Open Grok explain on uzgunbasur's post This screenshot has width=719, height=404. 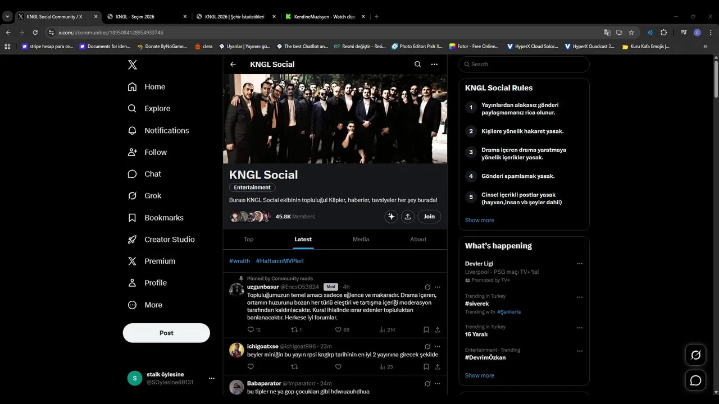click(427, 287)
